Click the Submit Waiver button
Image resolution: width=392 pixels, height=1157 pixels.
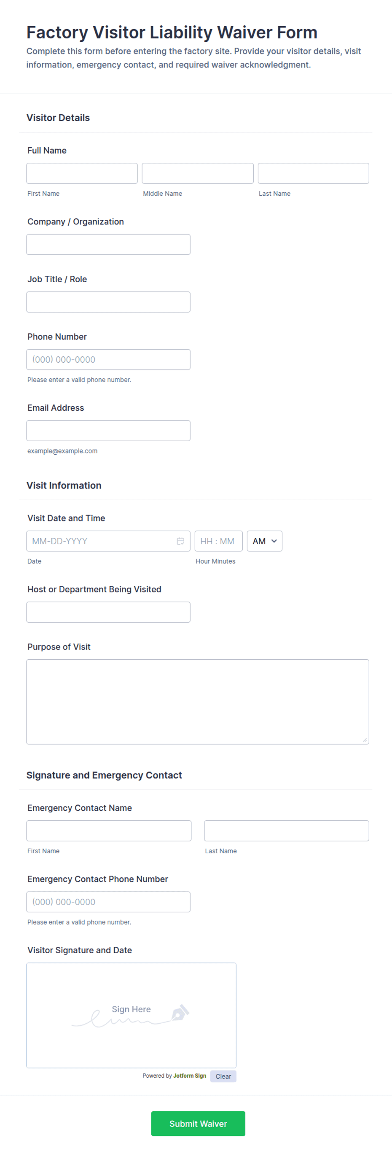(x=198, y=1123)
